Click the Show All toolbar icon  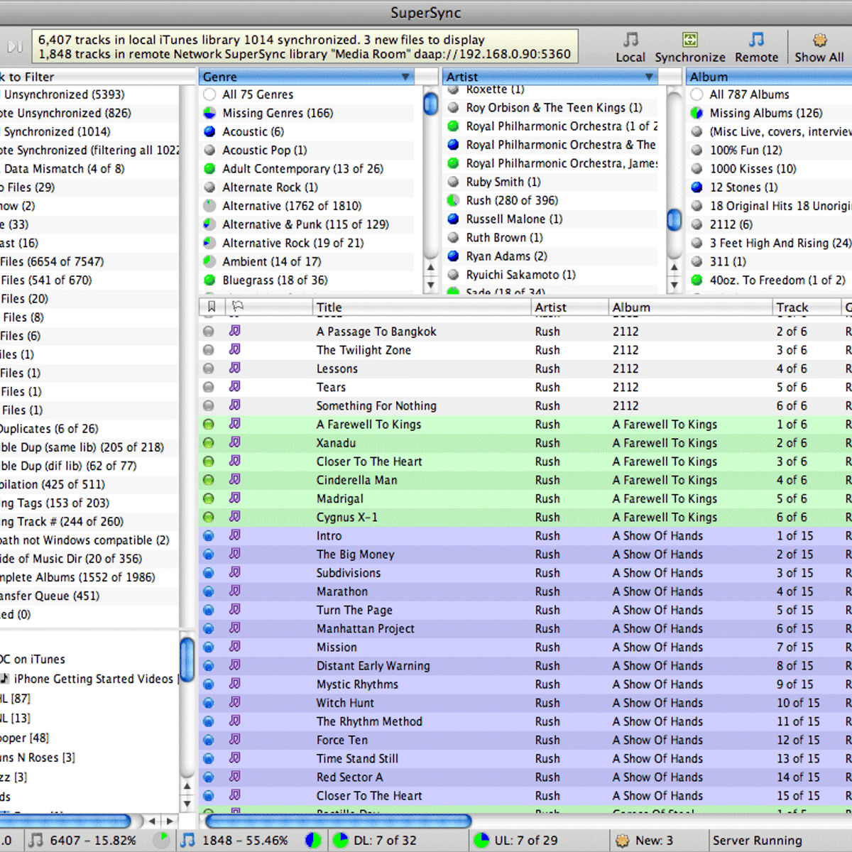pos(819,48)
